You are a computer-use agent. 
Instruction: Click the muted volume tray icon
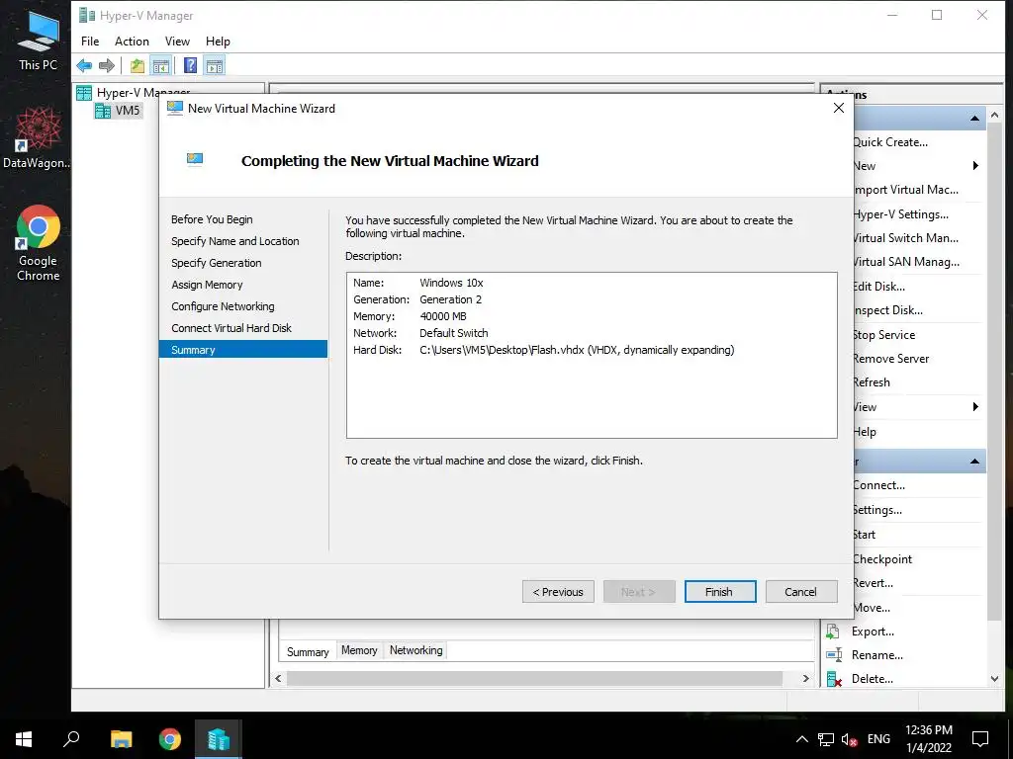849,739
